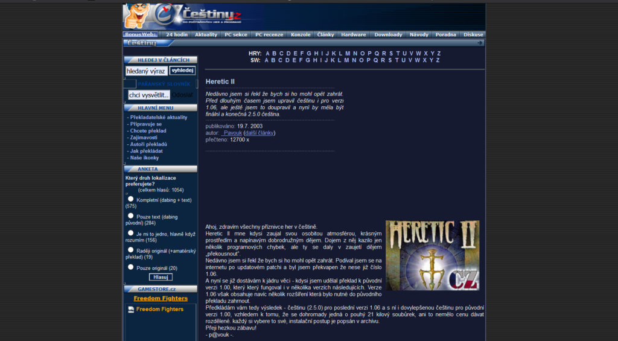This screenshot has height=341, width=618.
Task: Choose 'Raději originál' radio option
Action: (131, 249)
